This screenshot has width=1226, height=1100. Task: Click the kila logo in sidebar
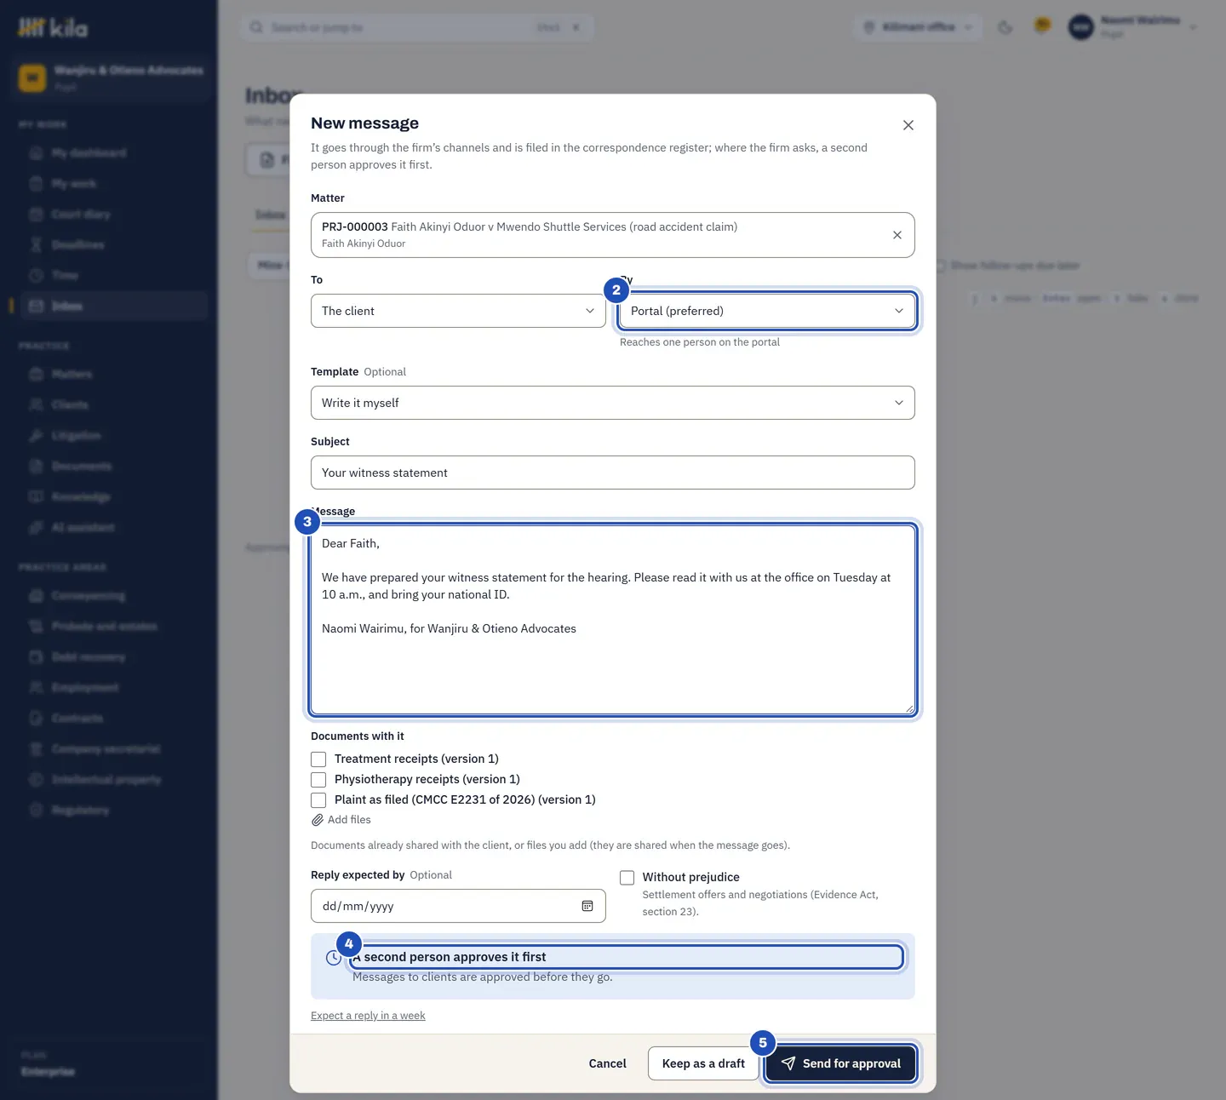click(x=53, y=28)
